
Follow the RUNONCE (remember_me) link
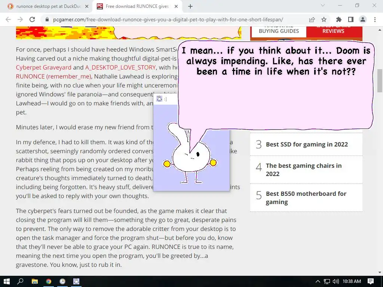(53, 76)
